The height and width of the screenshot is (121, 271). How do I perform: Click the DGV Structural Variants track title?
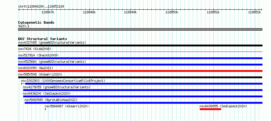coord(43,39)
